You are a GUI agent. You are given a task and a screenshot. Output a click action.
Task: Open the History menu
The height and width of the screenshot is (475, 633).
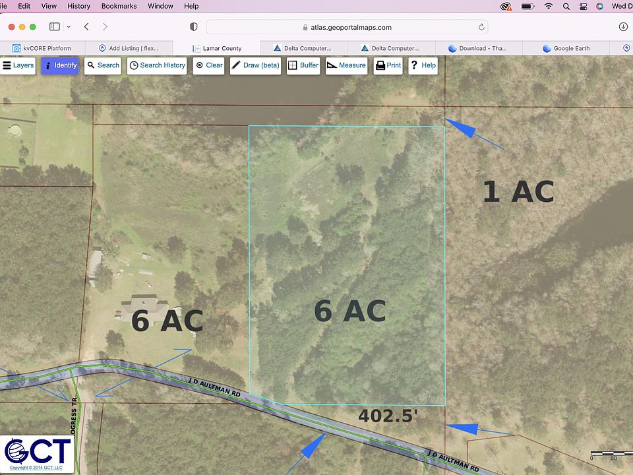(78, 6)
